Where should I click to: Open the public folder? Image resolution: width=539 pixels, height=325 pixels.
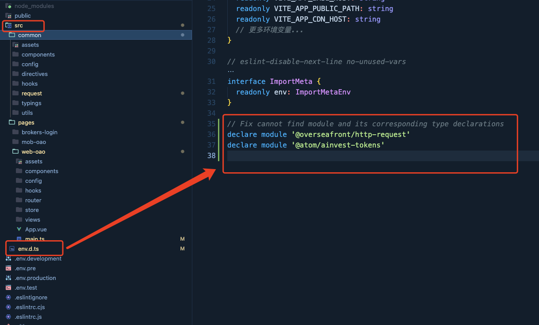coord(23,15)
